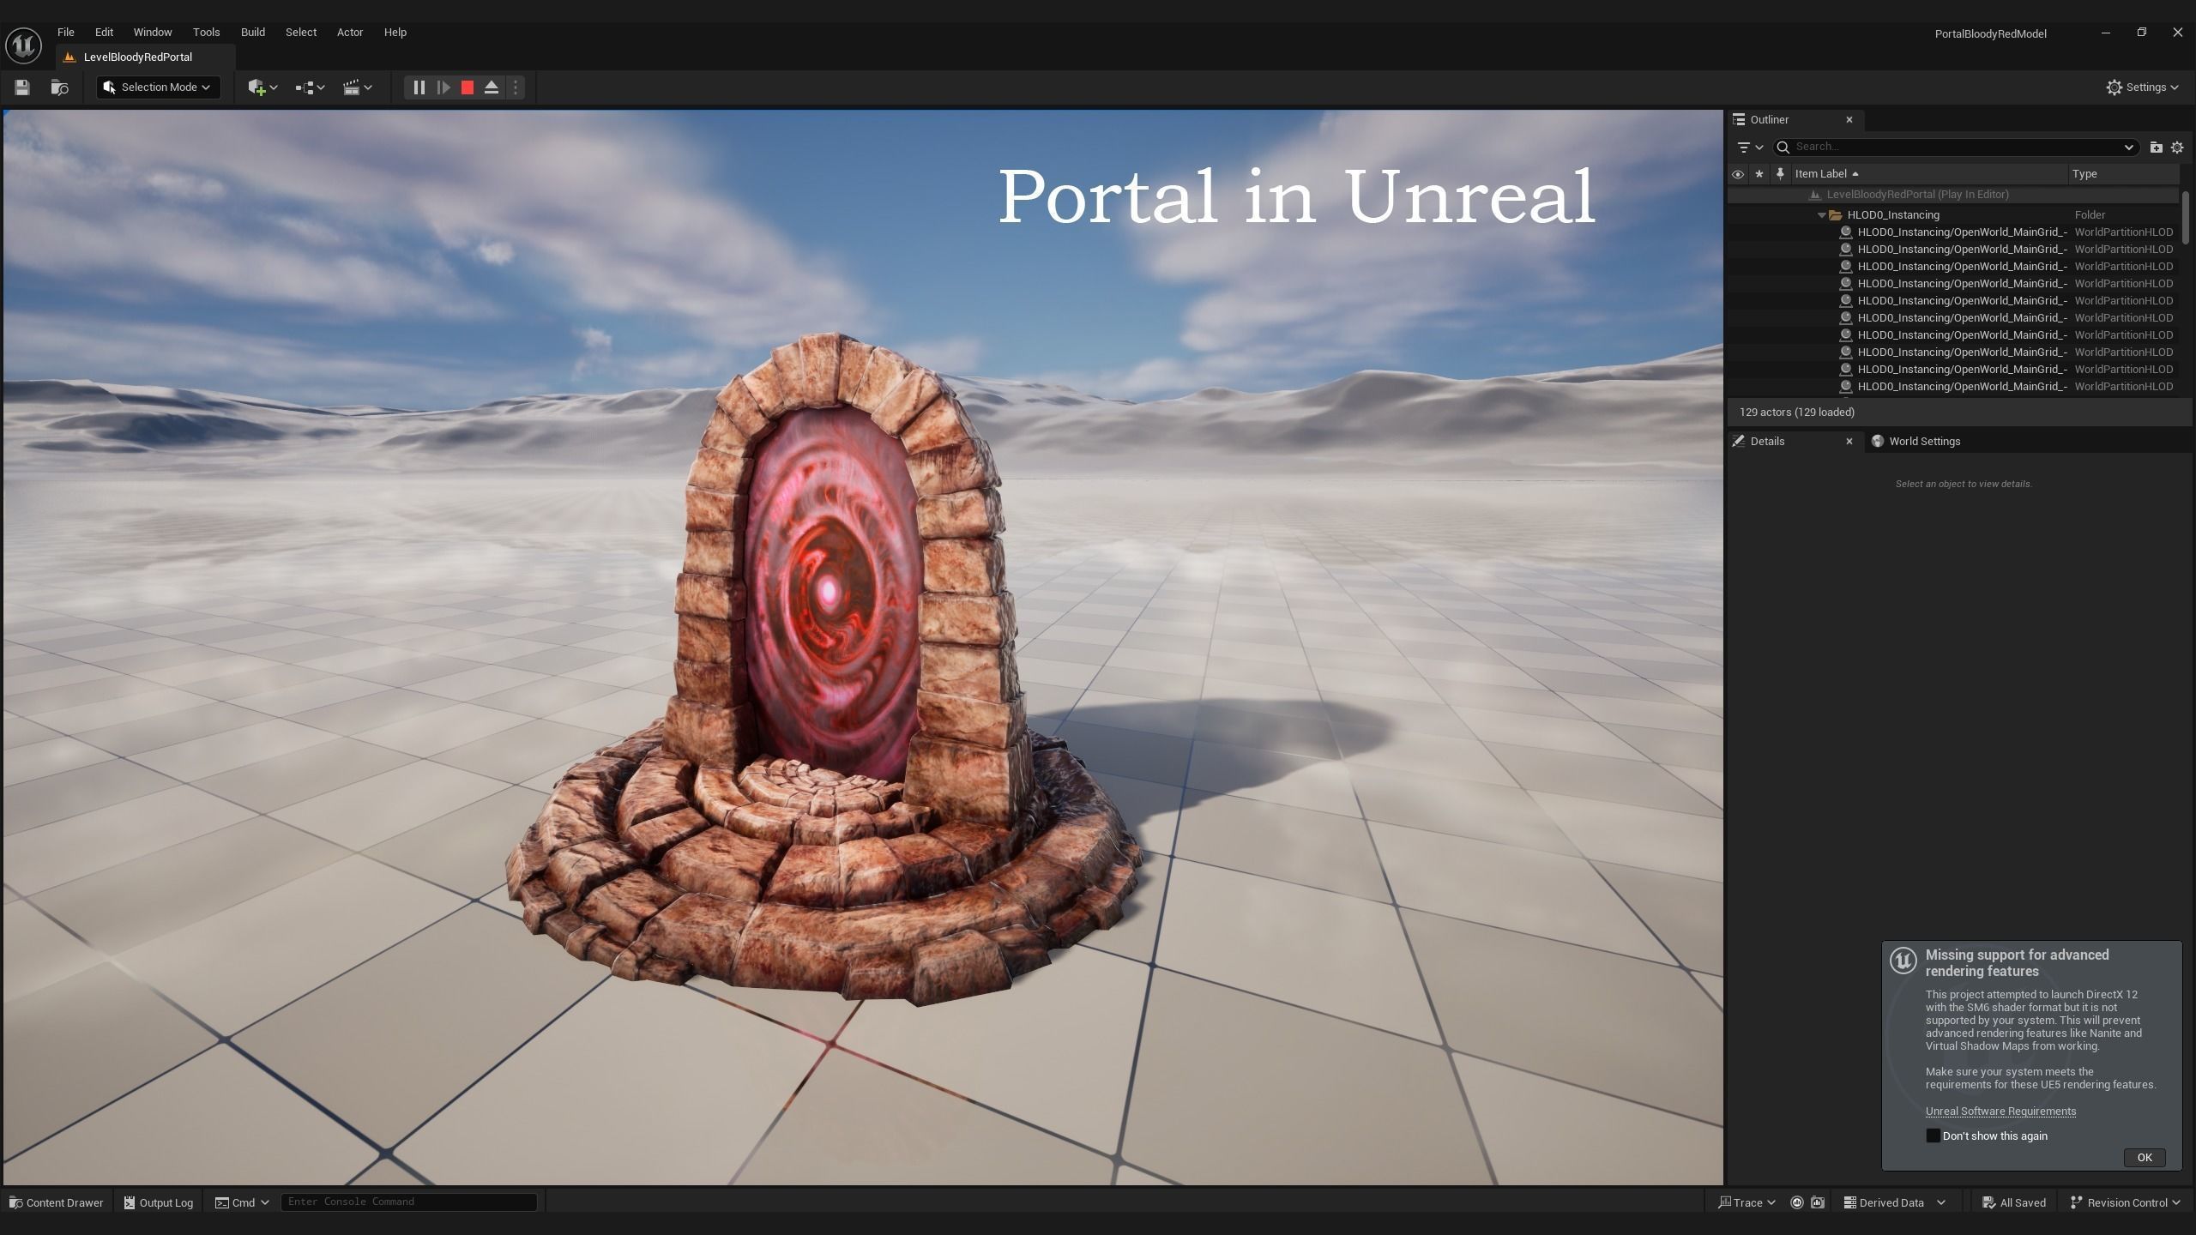Open the Window menu
Viewport: 2196px width, 1235px height.
[153, 33]
